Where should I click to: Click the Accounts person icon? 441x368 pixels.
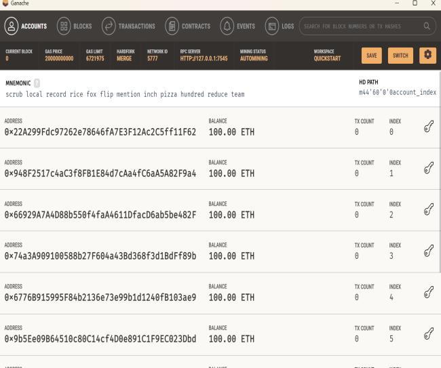click(12, 26)
